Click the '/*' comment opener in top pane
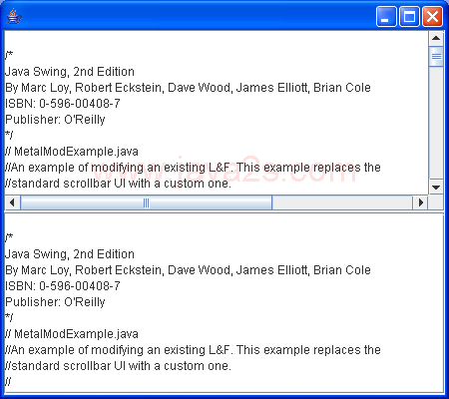The width and height of the screenshot is (449, 399). pyautogui.click(x=9, y=55)
